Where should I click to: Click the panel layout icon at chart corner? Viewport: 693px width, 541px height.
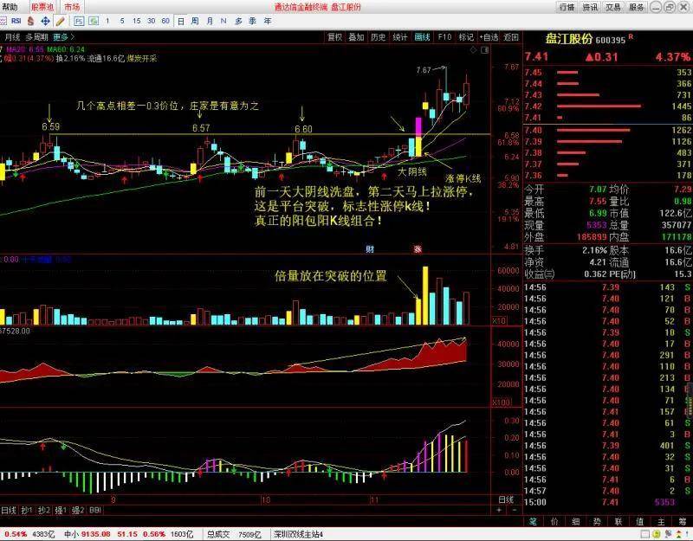485,50
